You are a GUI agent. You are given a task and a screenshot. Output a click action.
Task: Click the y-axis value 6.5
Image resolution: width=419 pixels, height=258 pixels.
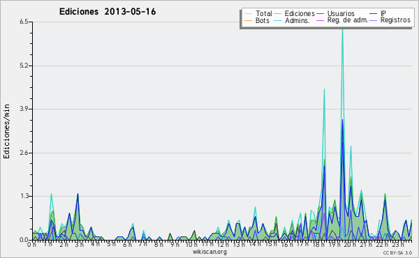[x=24, y=22]
